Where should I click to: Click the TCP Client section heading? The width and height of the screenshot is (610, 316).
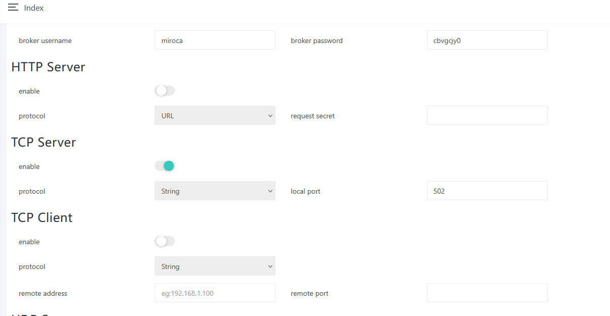tap(42, 217)
